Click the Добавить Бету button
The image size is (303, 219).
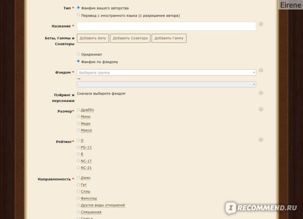coord(93,38)
